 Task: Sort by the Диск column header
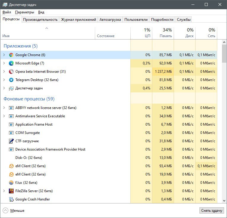pyautogui.click(x=185, y=33)
